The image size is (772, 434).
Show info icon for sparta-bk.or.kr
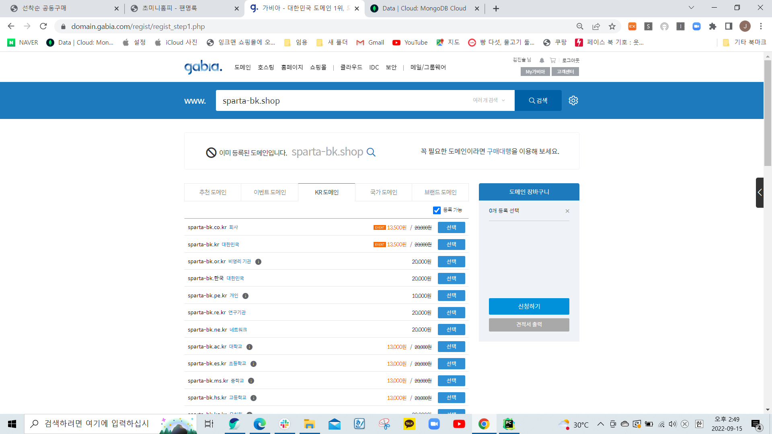click(x=259, y=262)
